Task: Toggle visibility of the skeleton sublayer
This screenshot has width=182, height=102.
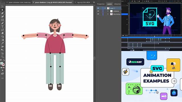Action: pyautogui.click(x=98, y=11)
